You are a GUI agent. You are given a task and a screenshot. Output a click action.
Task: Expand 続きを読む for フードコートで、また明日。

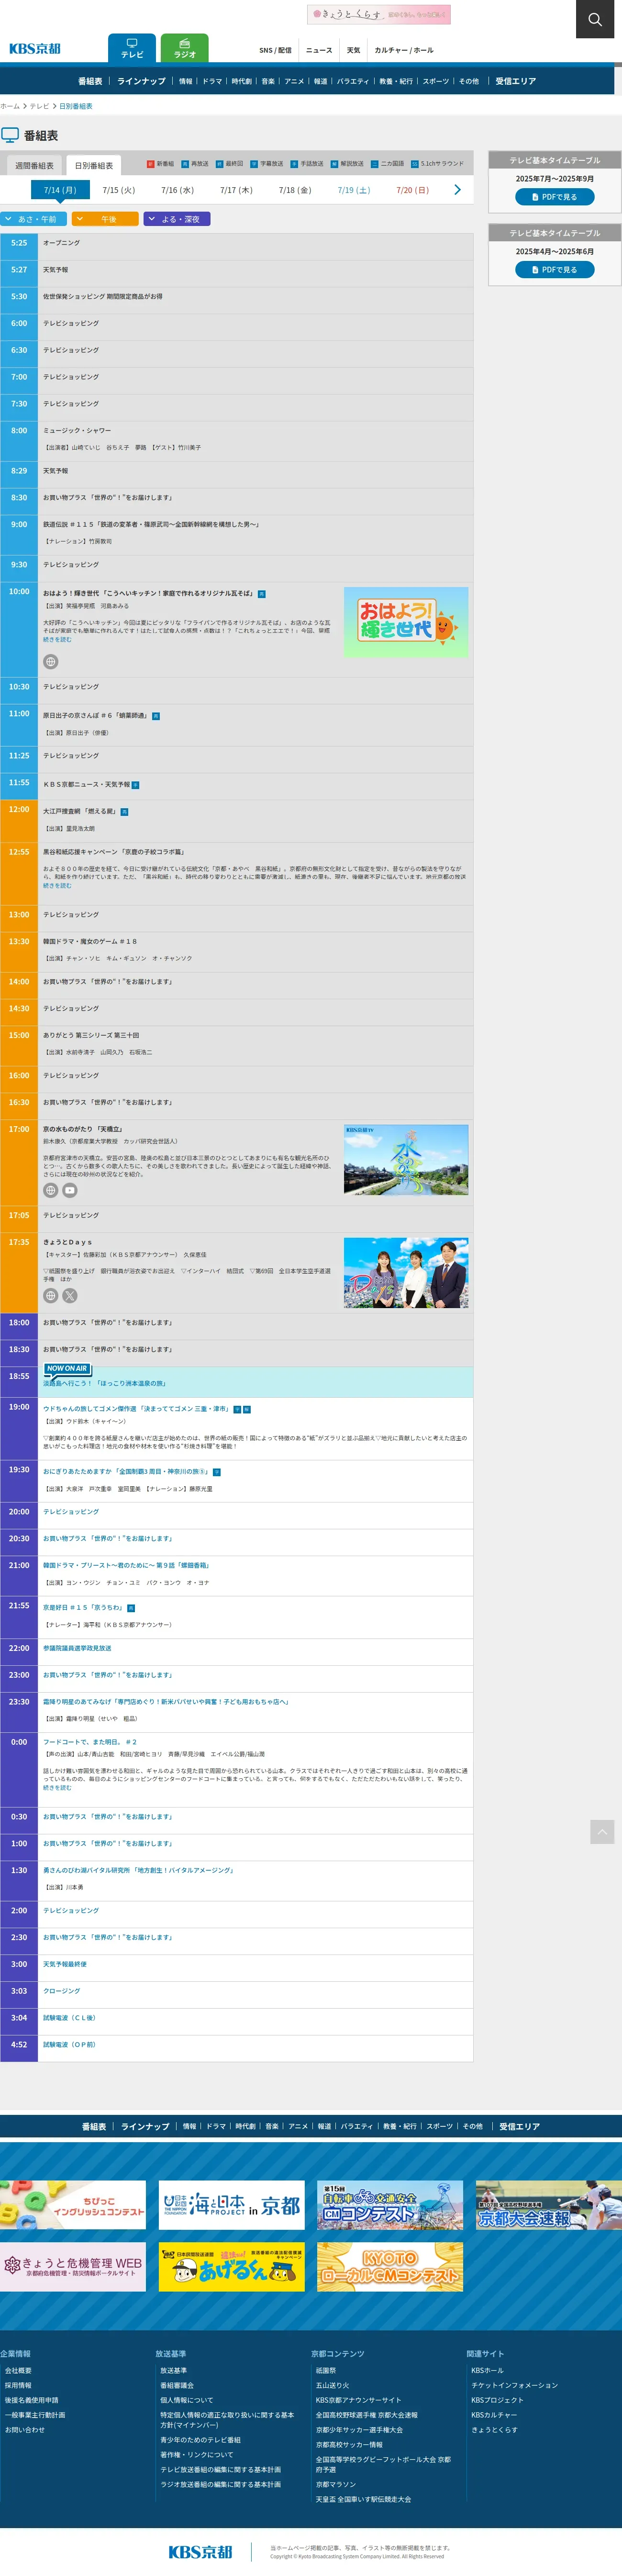[x=57, y=1788]
